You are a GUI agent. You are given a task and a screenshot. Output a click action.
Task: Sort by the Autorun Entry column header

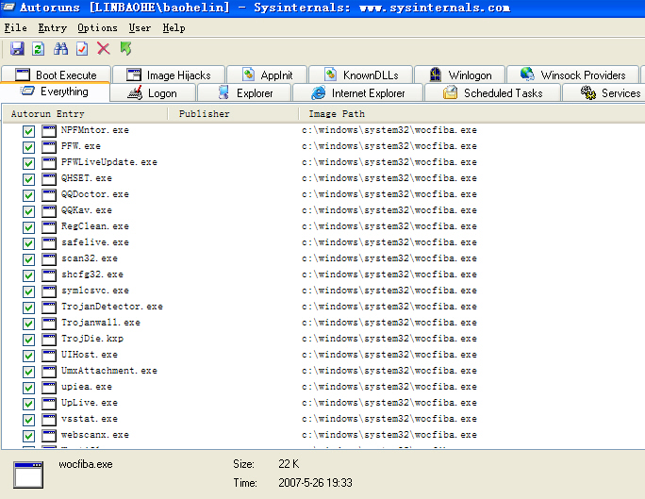pos(85,113)
